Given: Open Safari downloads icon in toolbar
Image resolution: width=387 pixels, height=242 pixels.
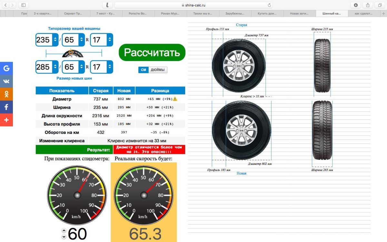Looking at the screenshot, I should 356,5.
